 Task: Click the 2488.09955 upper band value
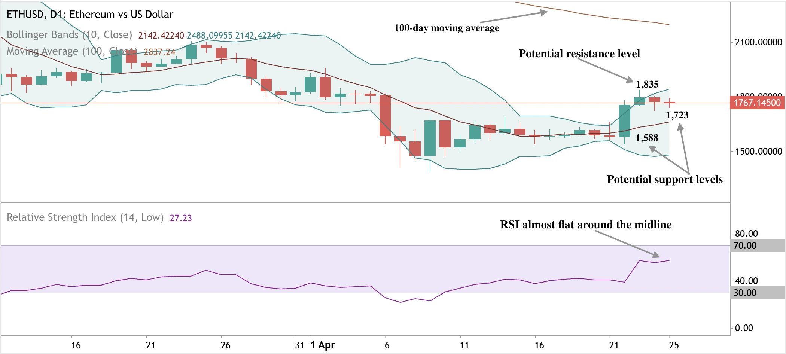coord(210,34)
